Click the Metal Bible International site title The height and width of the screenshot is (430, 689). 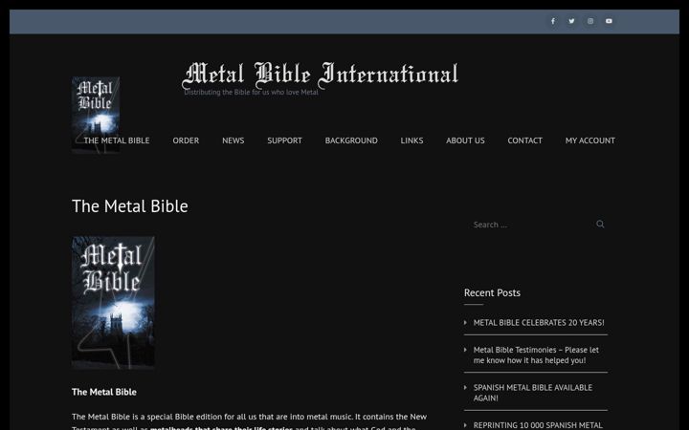[321, 74]
